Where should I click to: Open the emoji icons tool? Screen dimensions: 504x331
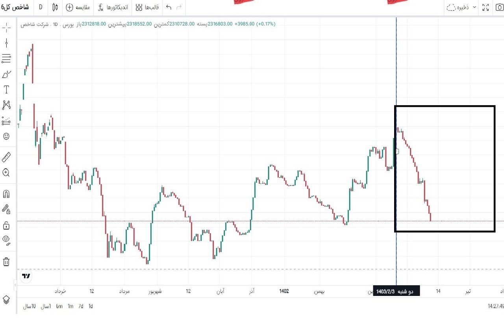tap(6, 136)
